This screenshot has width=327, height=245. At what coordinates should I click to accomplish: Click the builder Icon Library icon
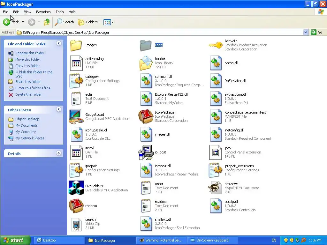[x=146, y=63]
